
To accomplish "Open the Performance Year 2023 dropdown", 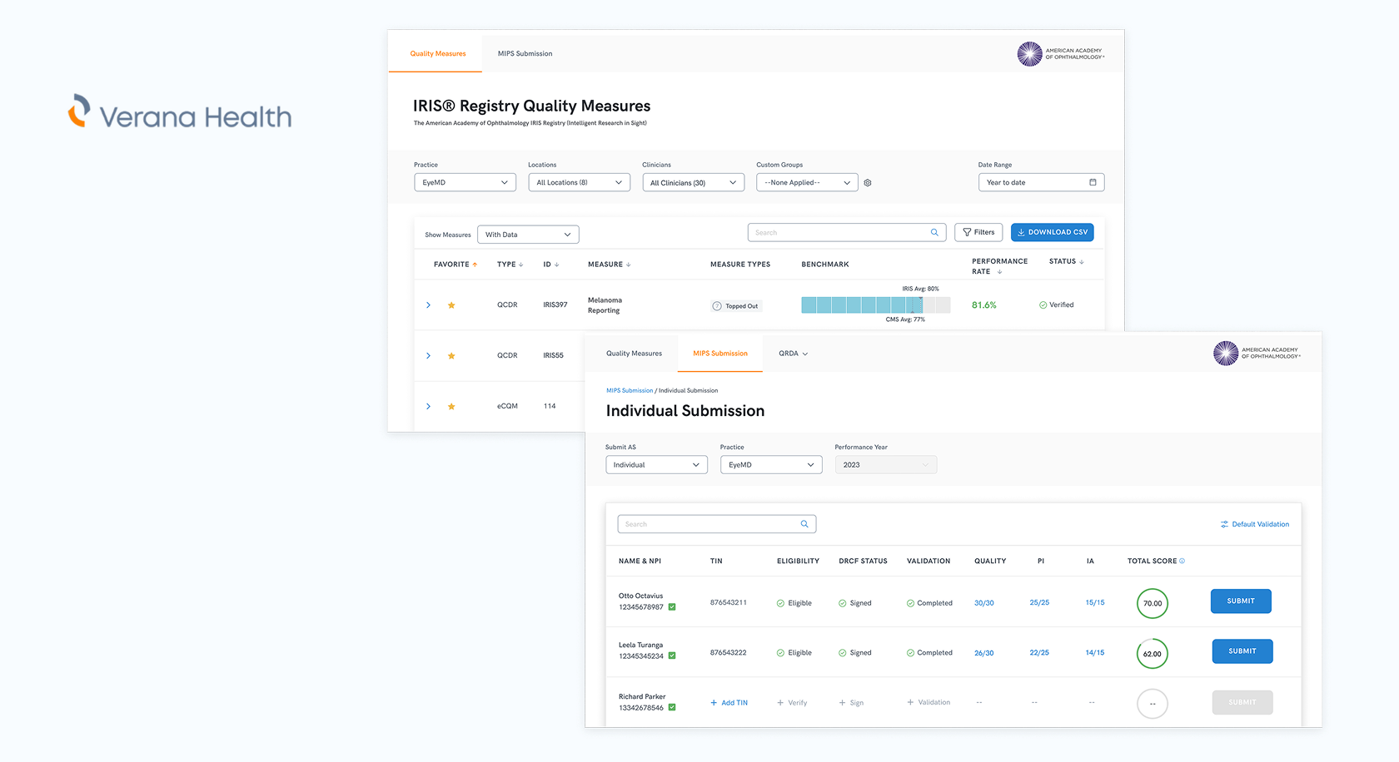I will tap(886, 465).
